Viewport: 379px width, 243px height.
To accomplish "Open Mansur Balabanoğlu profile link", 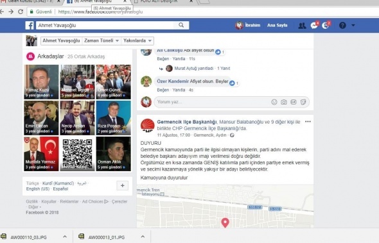I will tap(241, 122).
